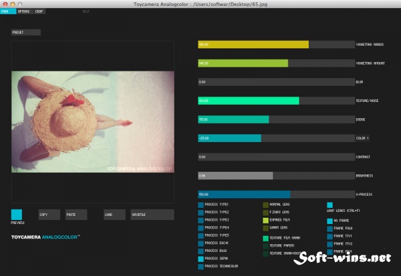
Task: Toggle the Texture Film Grain option
Action: tap(266, 238)
